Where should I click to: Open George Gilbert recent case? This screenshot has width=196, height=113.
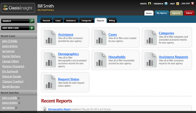[10, 61]
